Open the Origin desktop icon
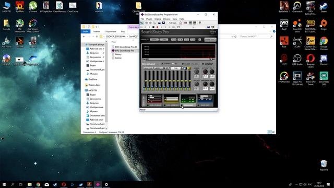Screen dimensions: 334x188 tap(324, 25)
